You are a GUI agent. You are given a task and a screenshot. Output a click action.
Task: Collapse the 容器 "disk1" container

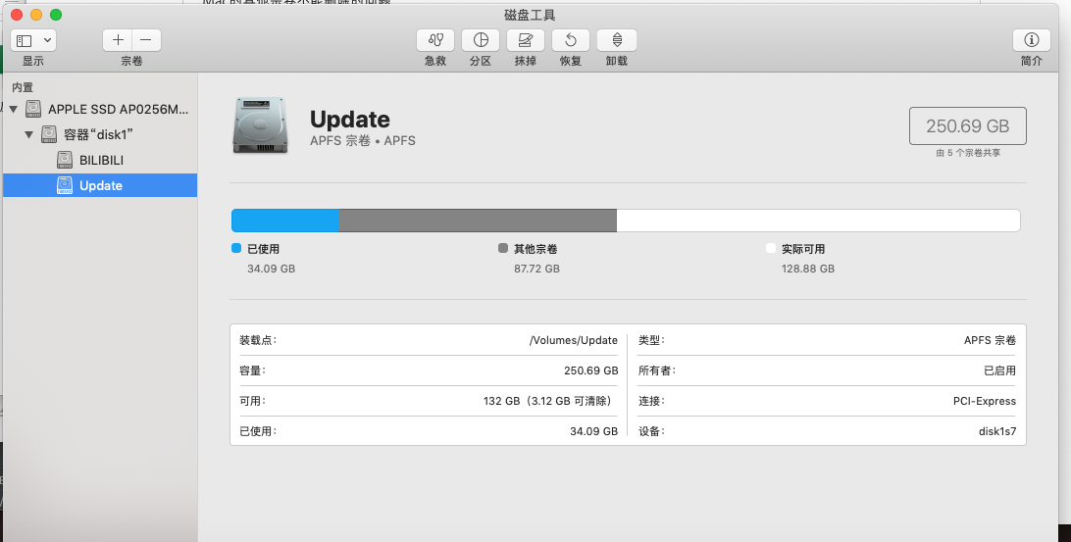[x=29, y=134]
